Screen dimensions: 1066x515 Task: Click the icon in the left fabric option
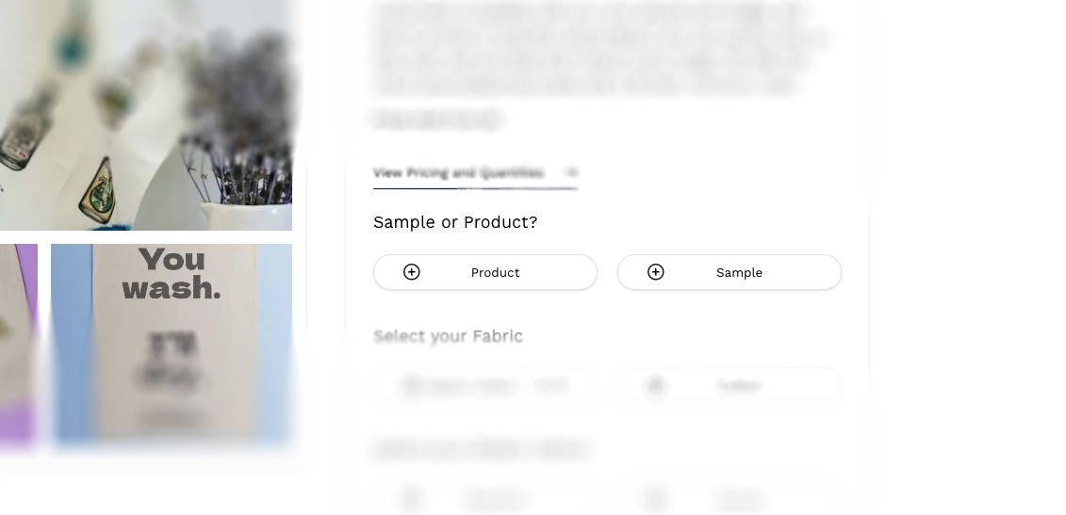point(412,385)
